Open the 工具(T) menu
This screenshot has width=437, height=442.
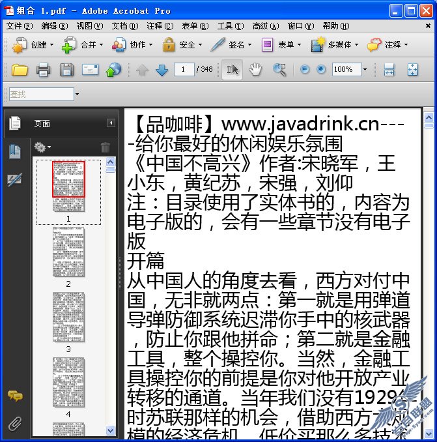pyautogui.click(x=231, y=26)
